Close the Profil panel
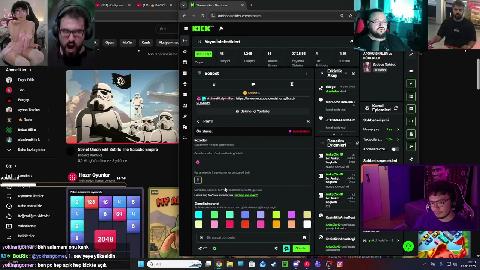 308,121
